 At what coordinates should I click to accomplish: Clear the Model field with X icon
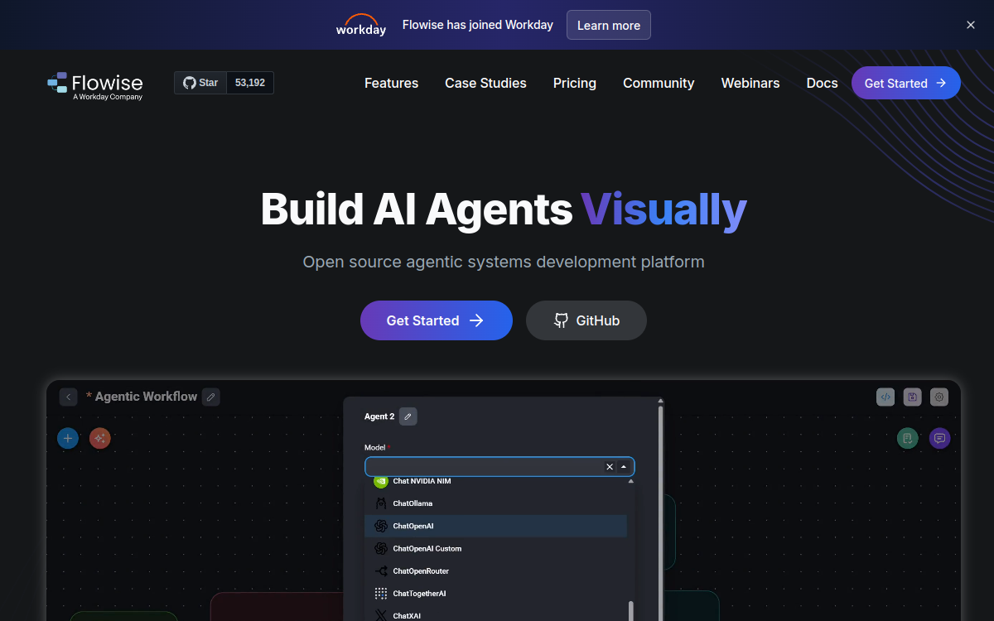(x=610, y=467)
